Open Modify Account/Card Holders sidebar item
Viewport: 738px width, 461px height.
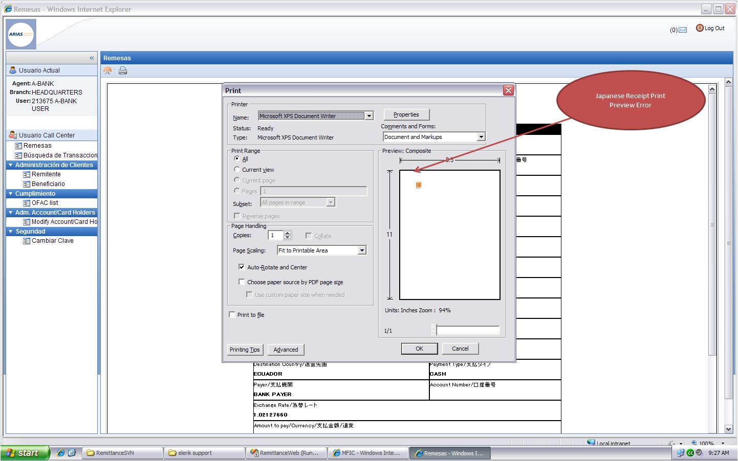64,222
